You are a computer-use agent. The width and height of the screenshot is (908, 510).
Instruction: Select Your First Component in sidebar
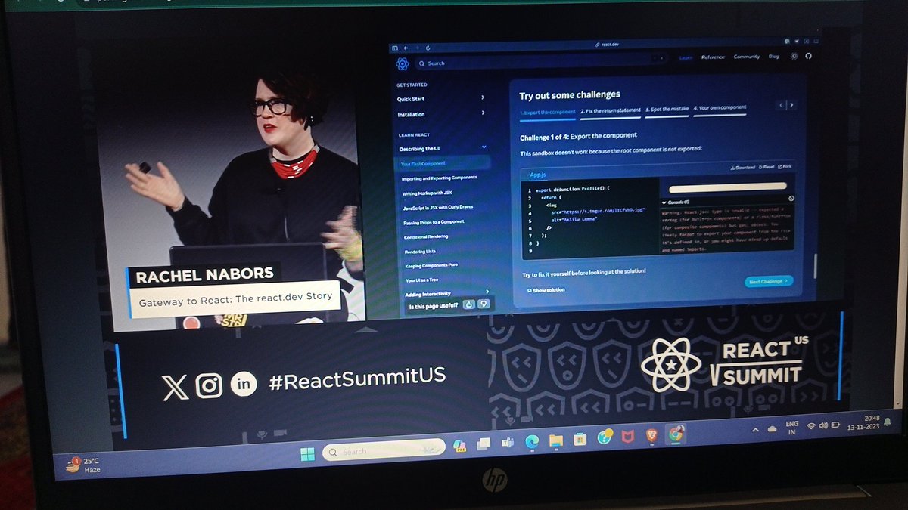click(444, 163)
